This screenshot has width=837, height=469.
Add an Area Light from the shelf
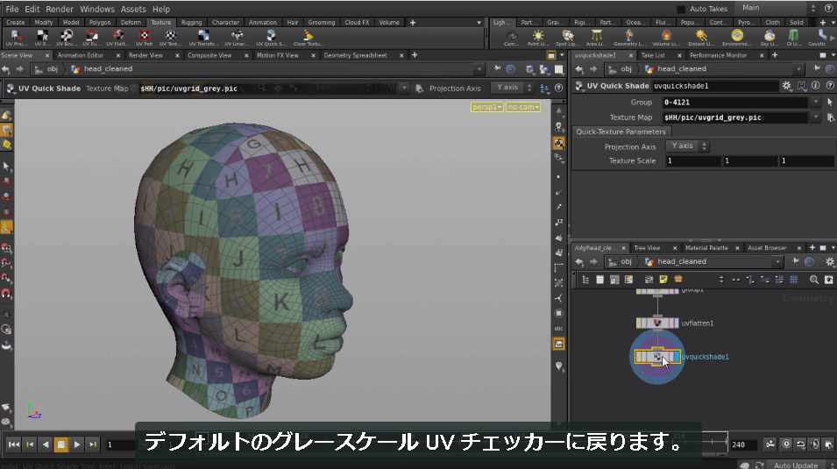coord(596,37)
